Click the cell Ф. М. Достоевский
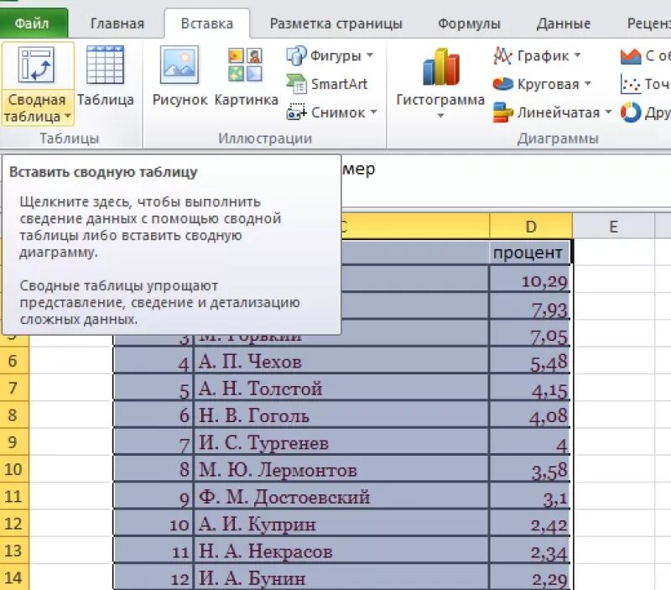 point(341,496)
